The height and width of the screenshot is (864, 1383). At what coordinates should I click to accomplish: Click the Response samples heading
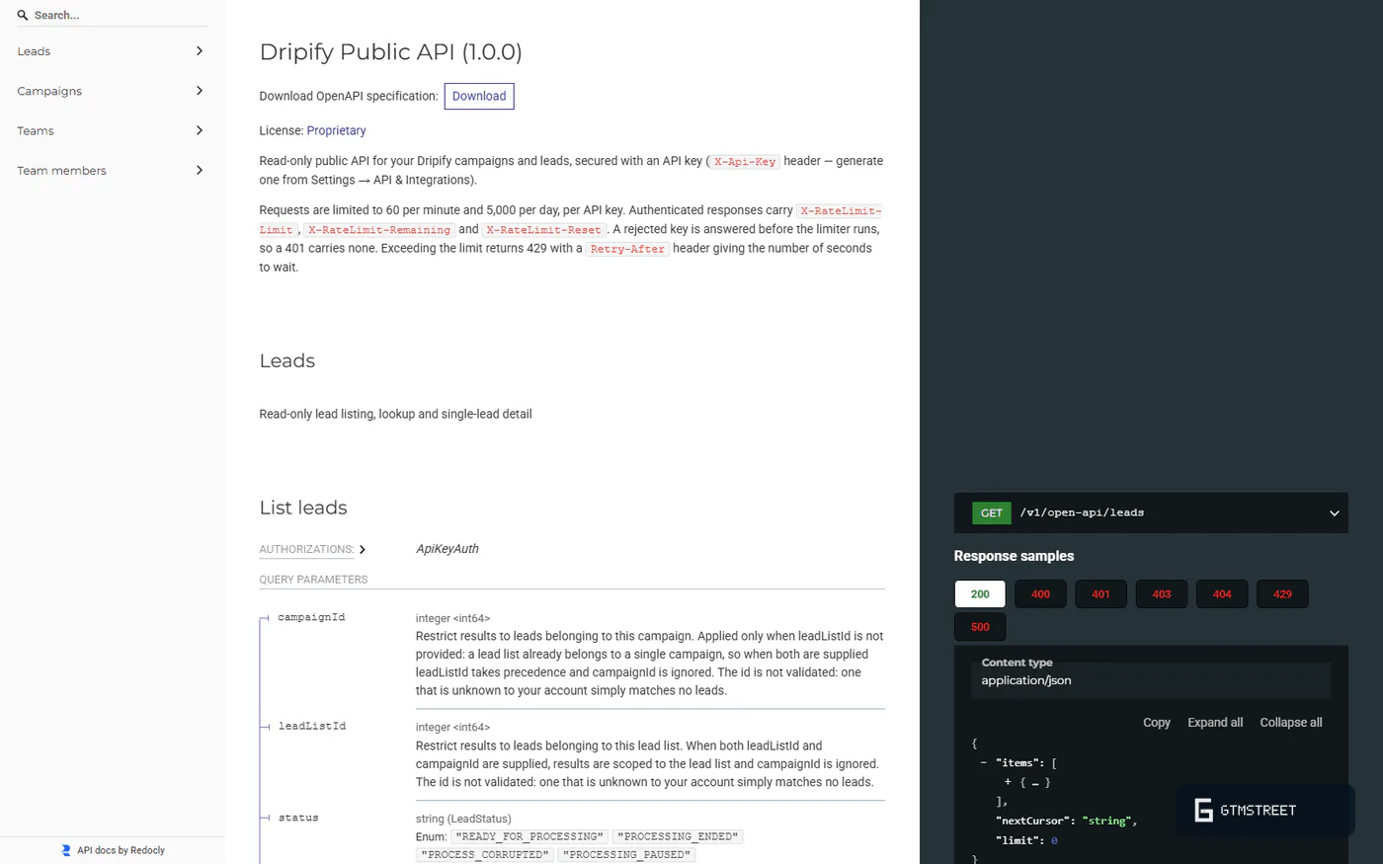pos(1014,556)
